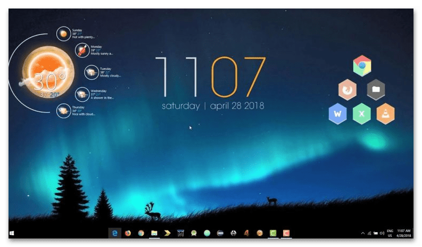Open the taskbar clock showing 11:07 AM
This screenshot has width=422, height=247.
point(404,233)
